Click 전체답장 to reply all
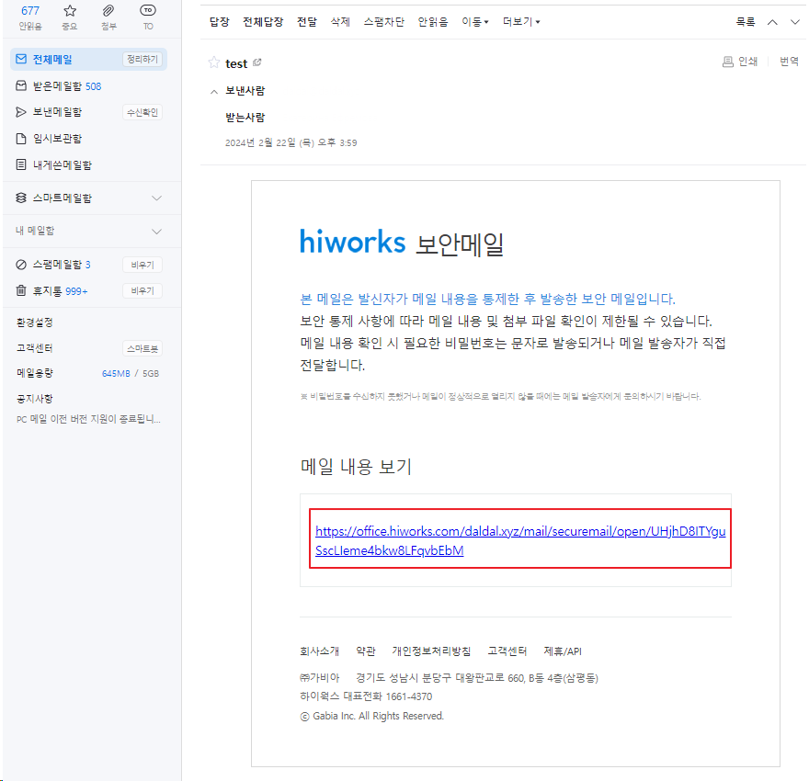The image size is (809, 781). 263,22
